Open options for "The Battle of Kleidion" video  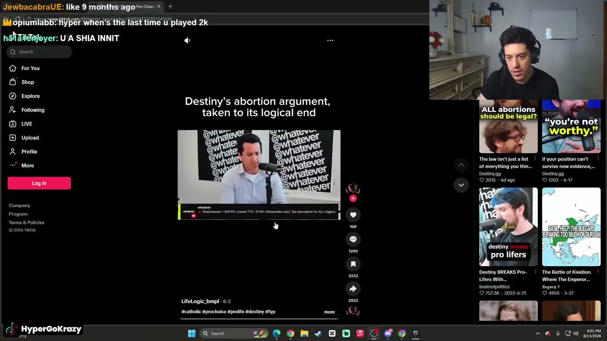(x=598, y=272)
